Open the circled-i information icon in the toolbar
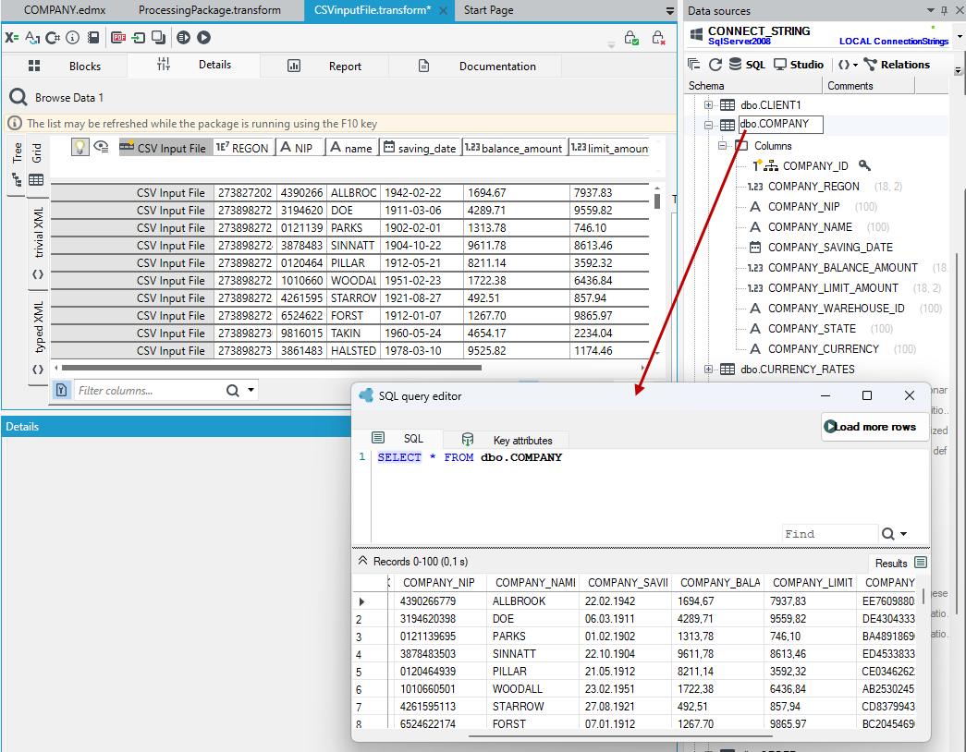 (73, 38)
